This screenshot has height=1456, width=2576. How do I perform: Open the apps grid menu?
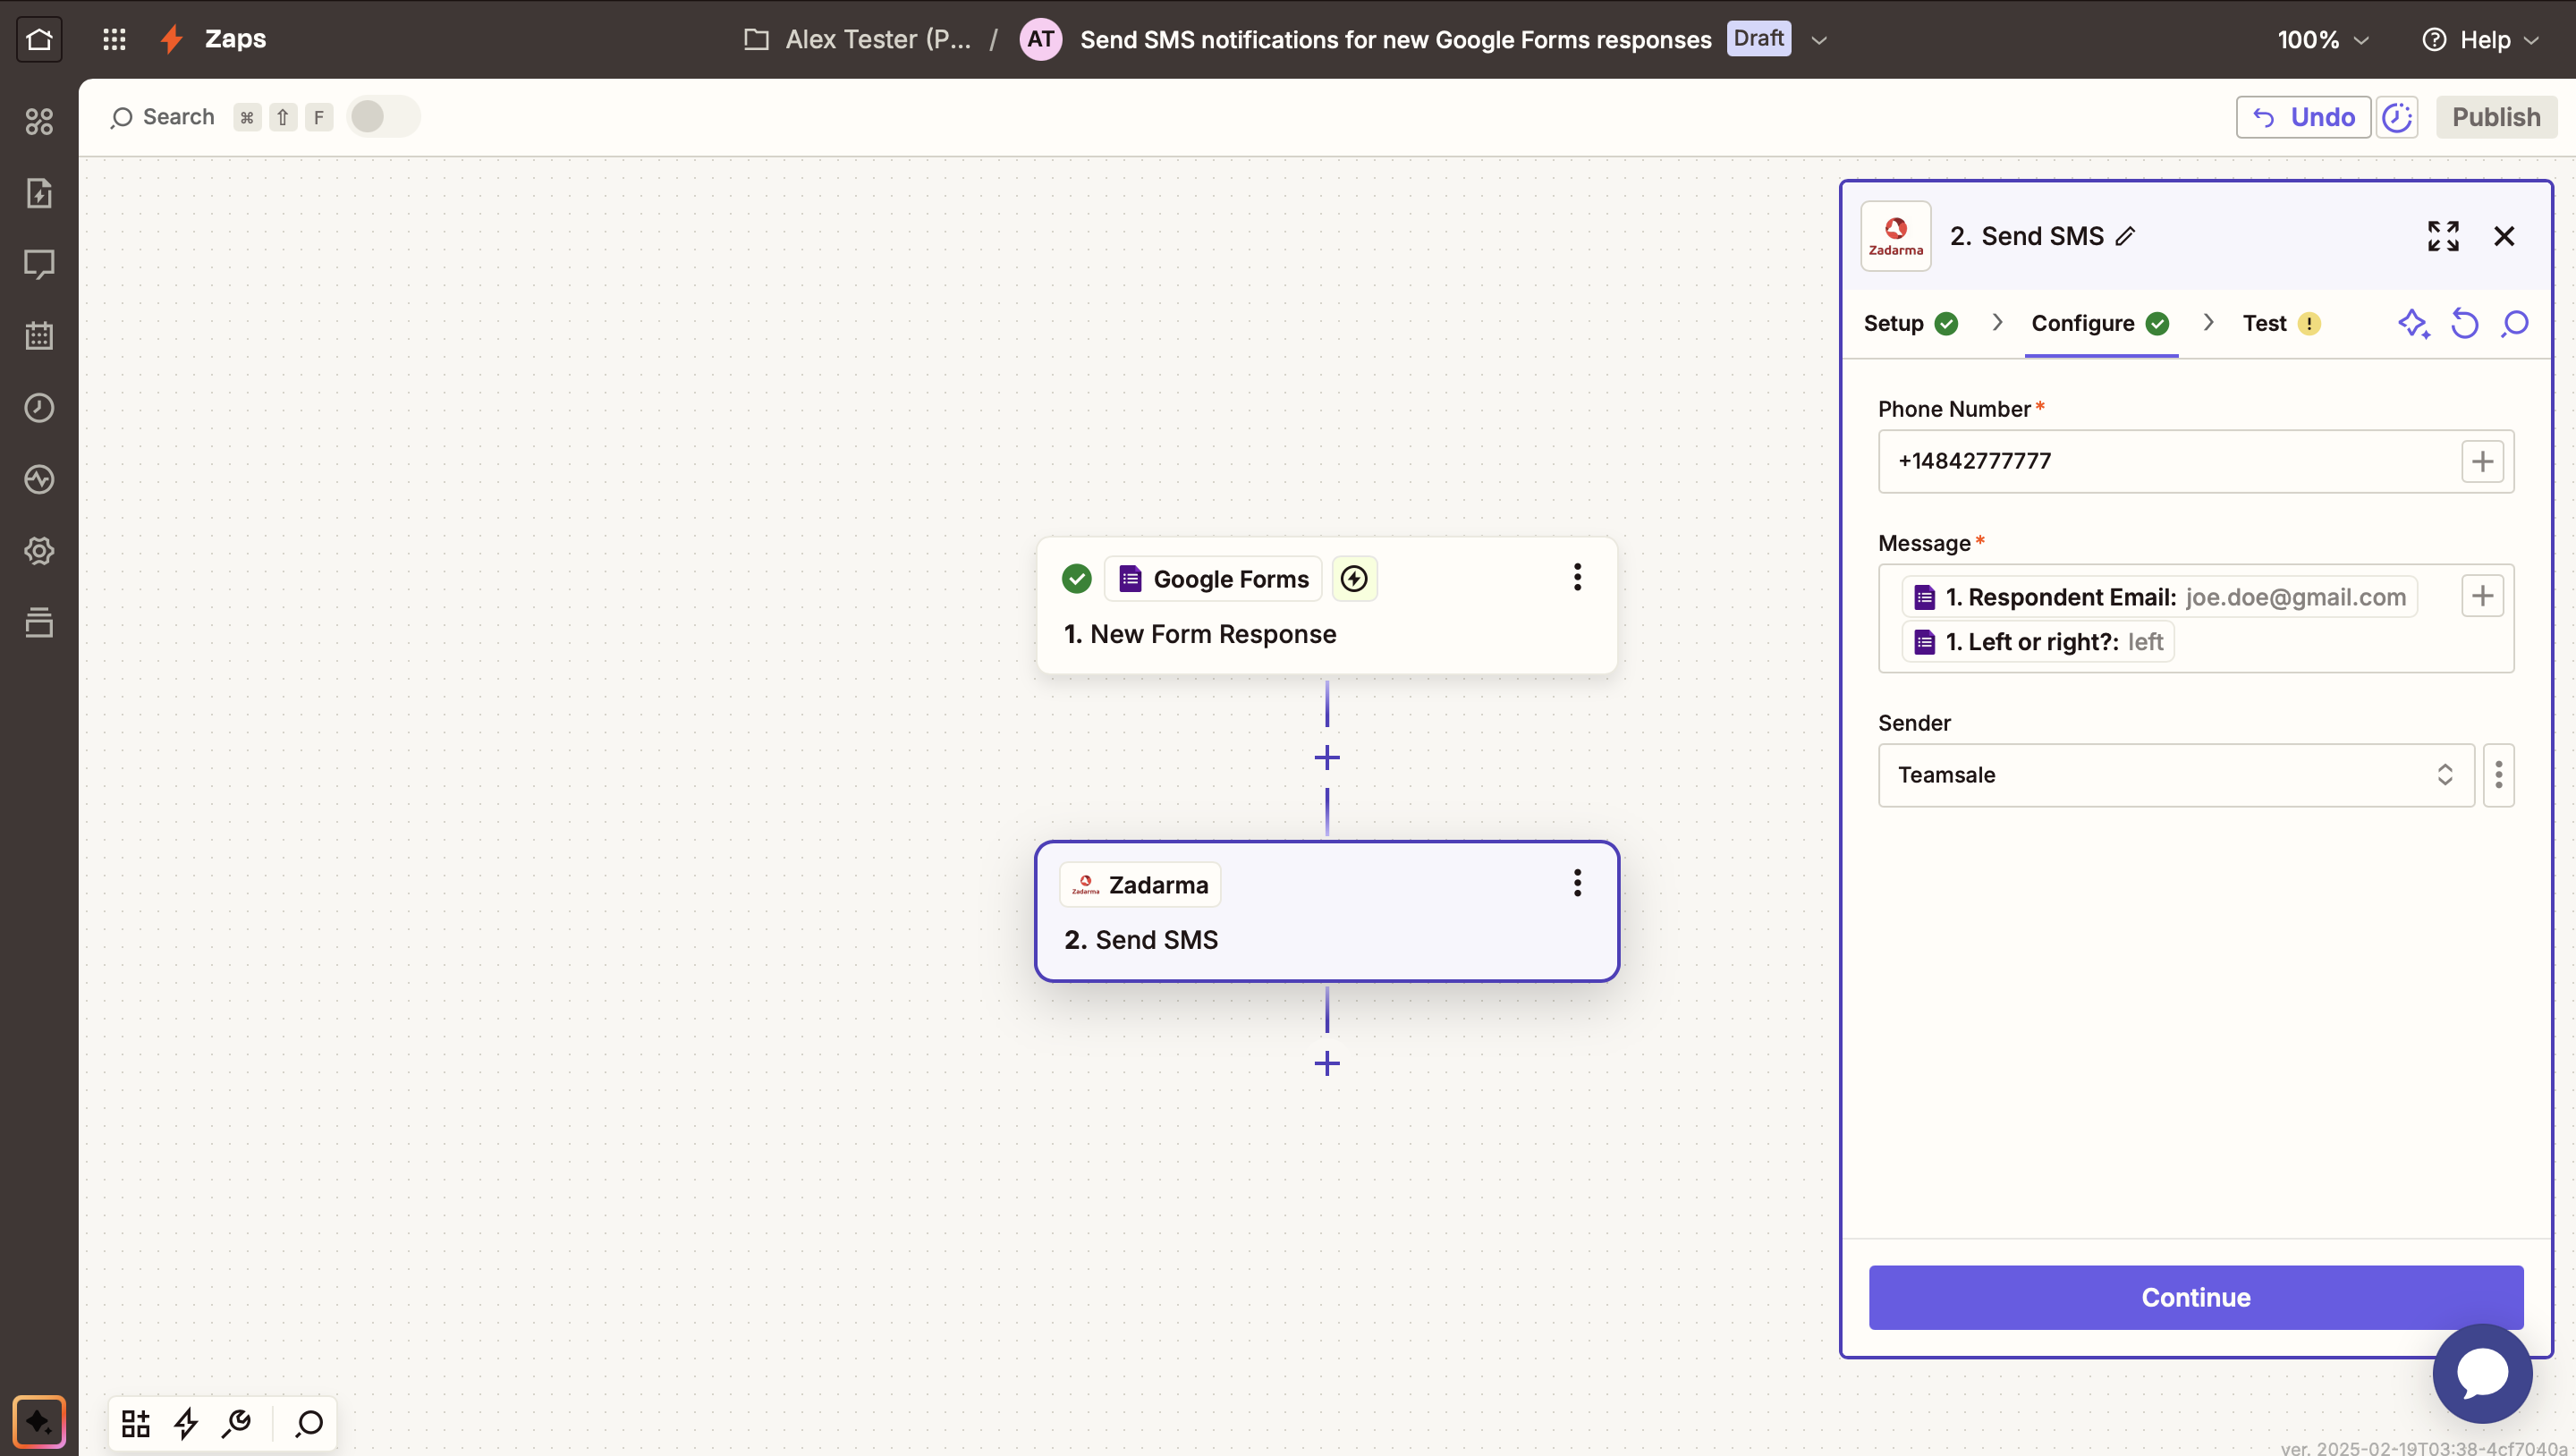coord(114,39)
